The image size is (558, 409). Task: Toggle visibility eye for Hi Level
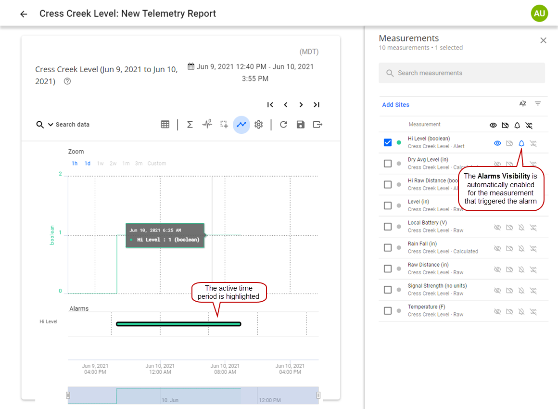497,143
